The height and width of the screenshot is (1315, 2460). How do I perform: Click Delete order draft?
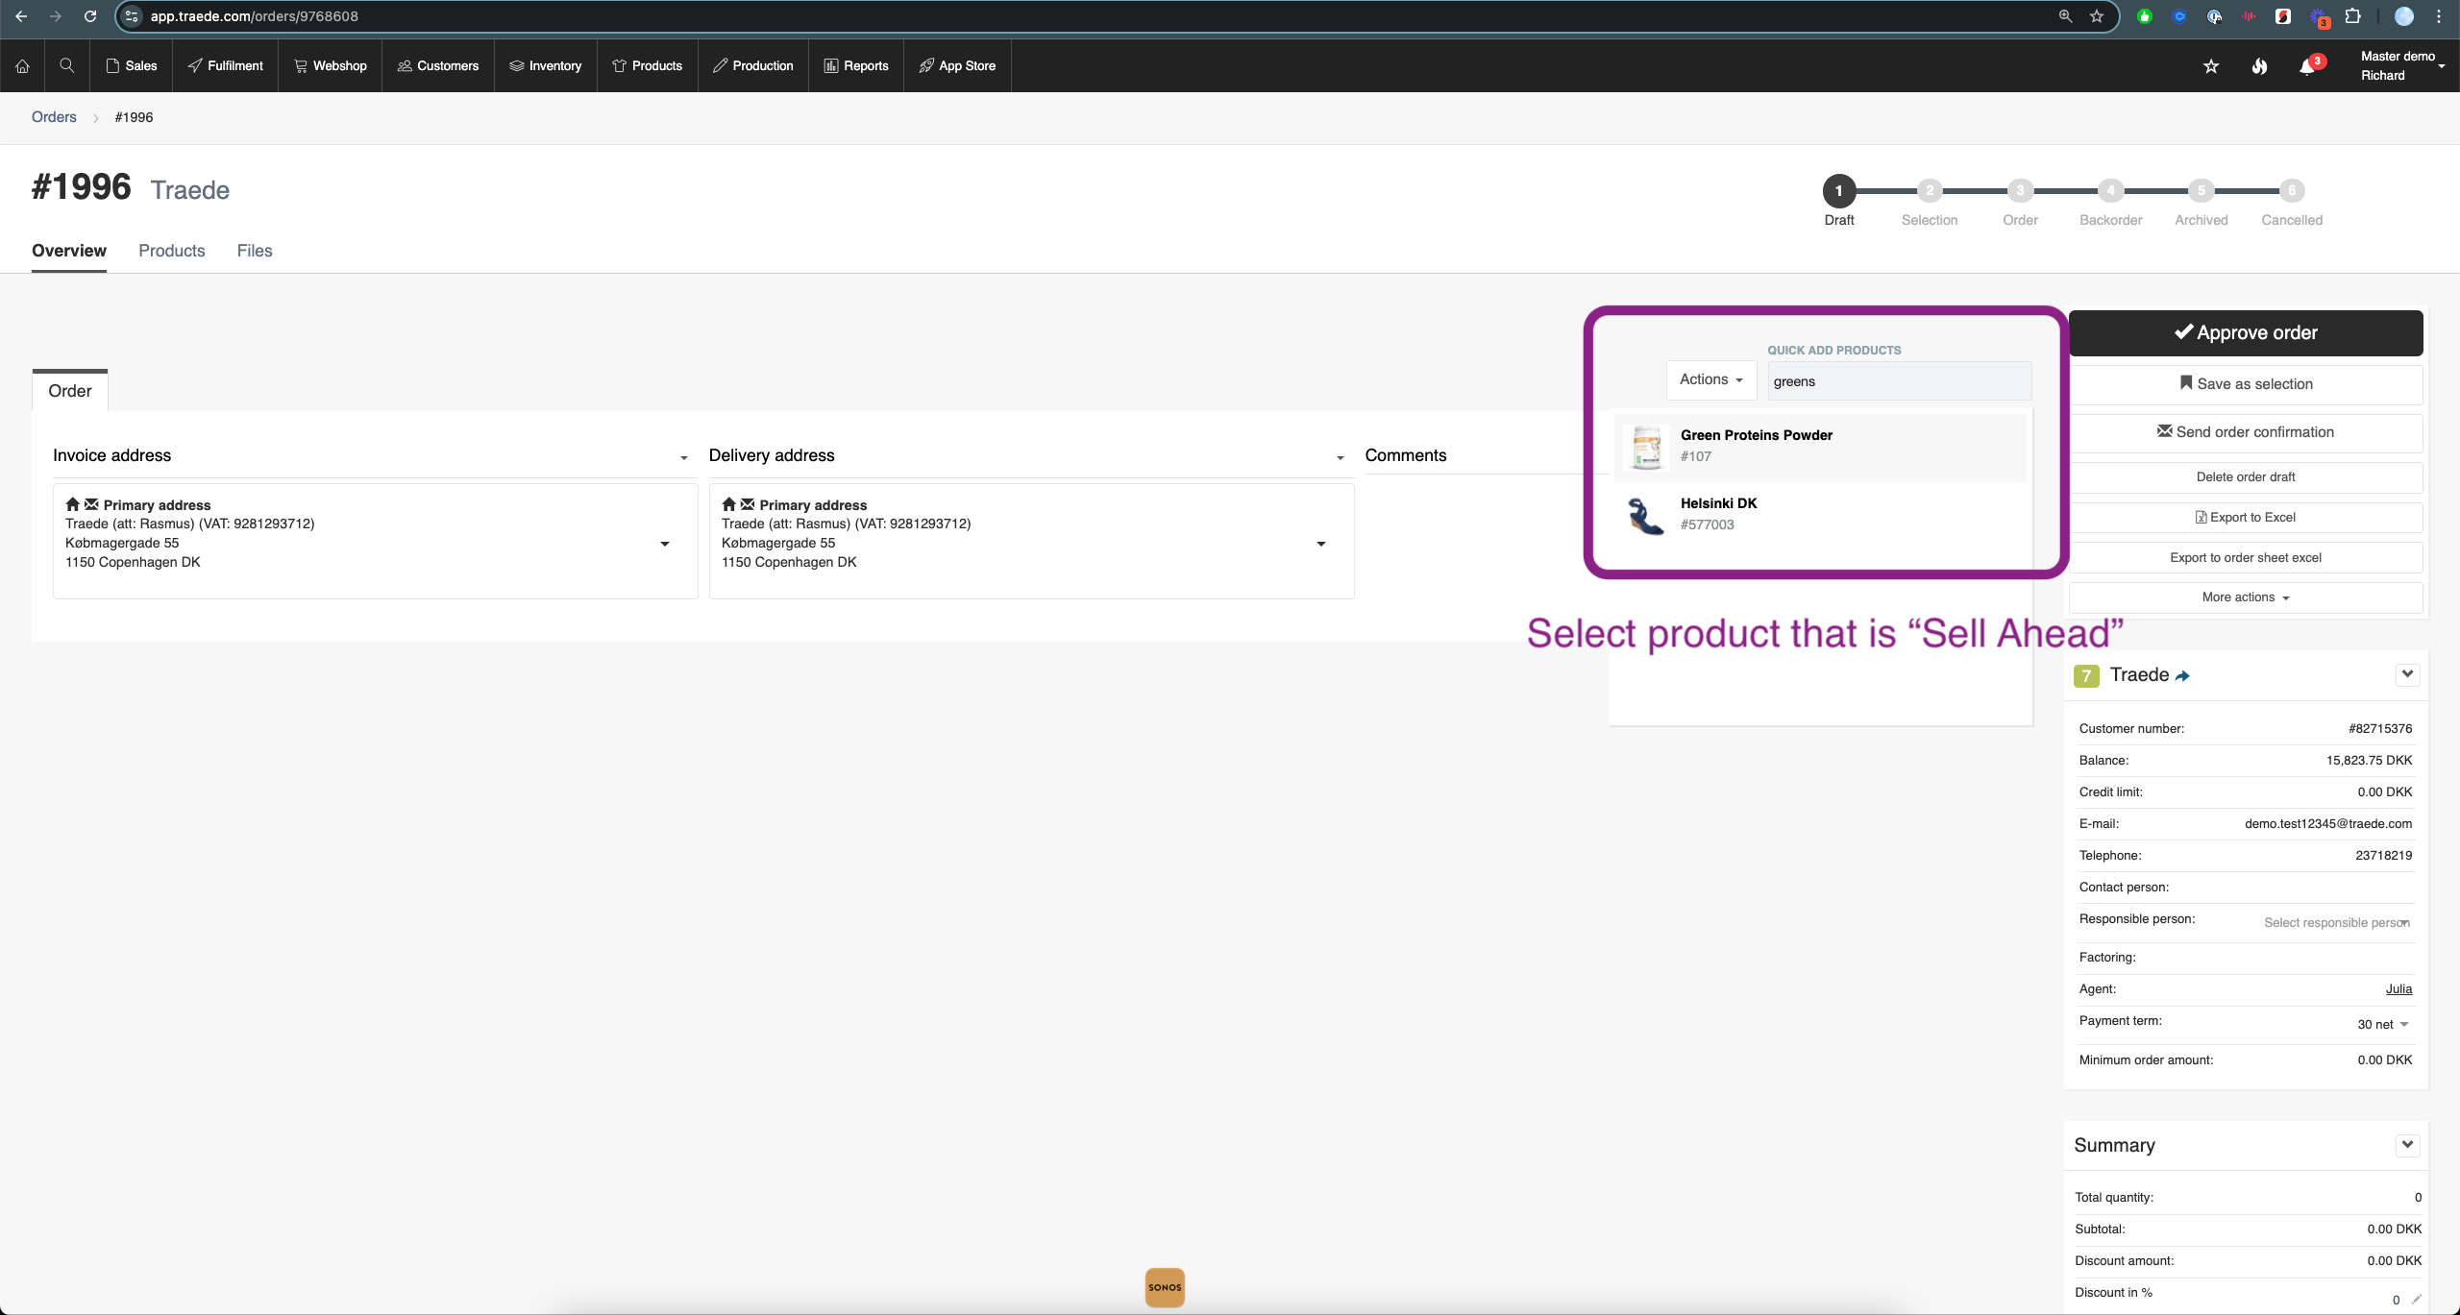2246,477
